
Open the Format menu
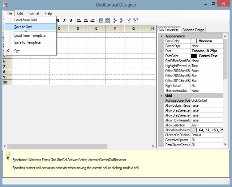[34, 13]
